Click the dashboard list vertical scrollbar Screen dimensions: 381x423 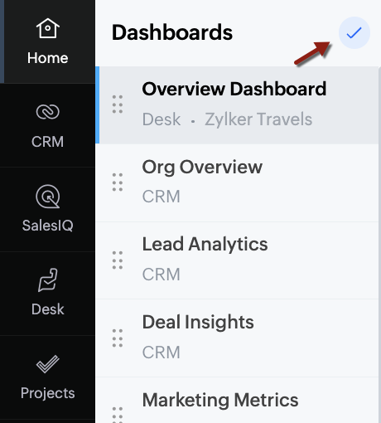(x=379, y=245)
